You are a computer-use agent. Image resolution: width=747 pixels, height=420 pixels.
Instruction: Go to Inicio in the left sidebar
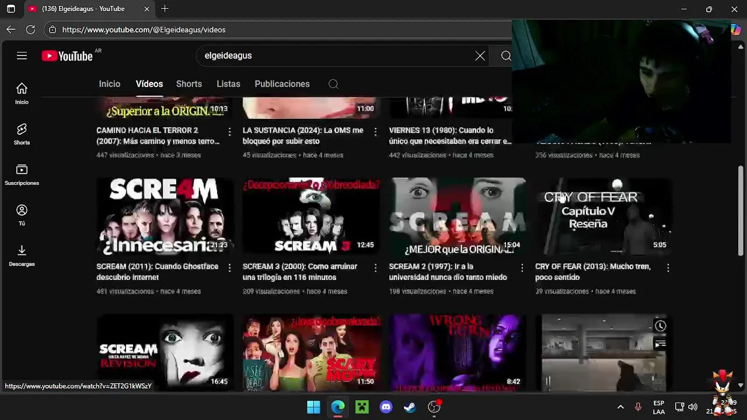[22, 93]
